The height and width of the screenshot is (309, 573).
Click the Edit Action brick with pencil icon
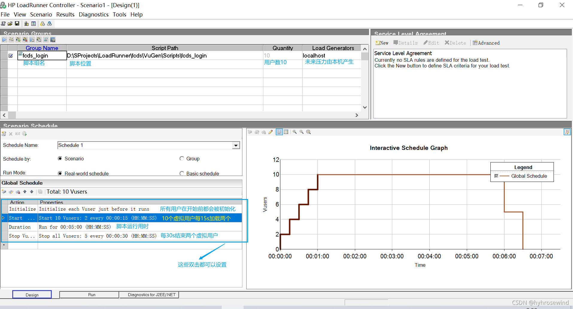11,192
